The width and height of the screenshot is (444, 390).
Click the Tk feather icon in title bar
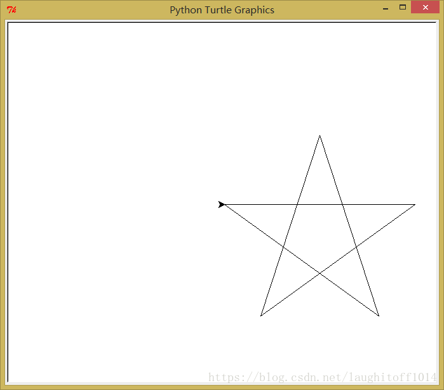(11, 10)
